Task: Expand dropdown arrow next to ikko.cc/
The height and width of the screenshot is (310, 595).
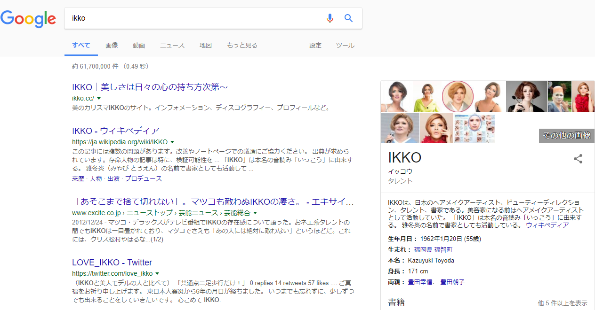Action: pyautogui.click(x=98, y=98)
